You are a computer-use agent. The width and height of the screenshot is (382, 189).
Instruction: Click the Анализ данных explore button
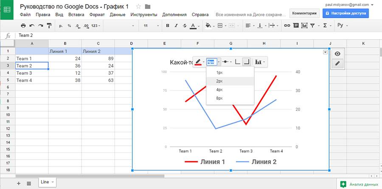[359, 184]
